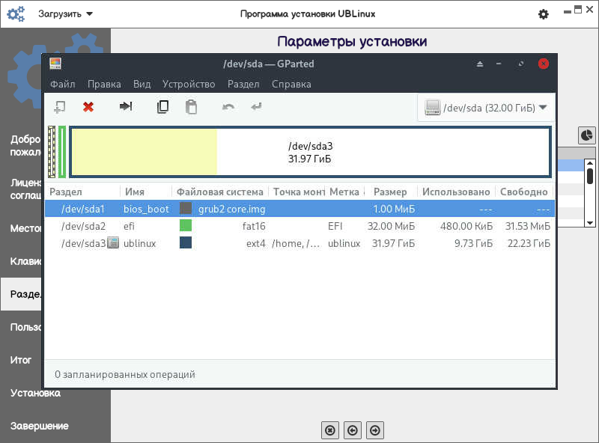Screen dimensions: 599x443
Task: Click the pie-chart partition tool button in installer
Action: pos(587,135)
